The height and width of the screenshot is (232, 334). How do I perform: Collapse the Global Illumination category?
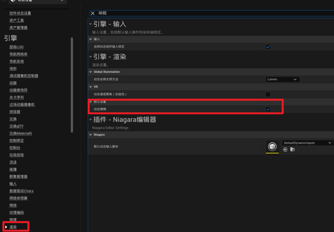click(x=91, y=72)
